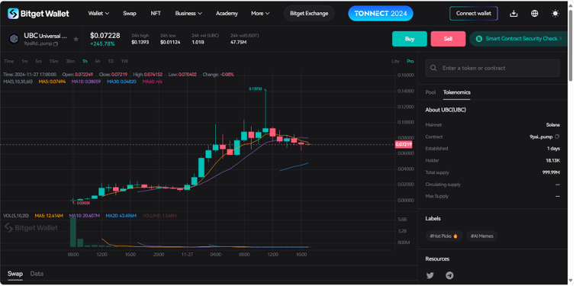Click the search magnifier icon

point(433,69)
